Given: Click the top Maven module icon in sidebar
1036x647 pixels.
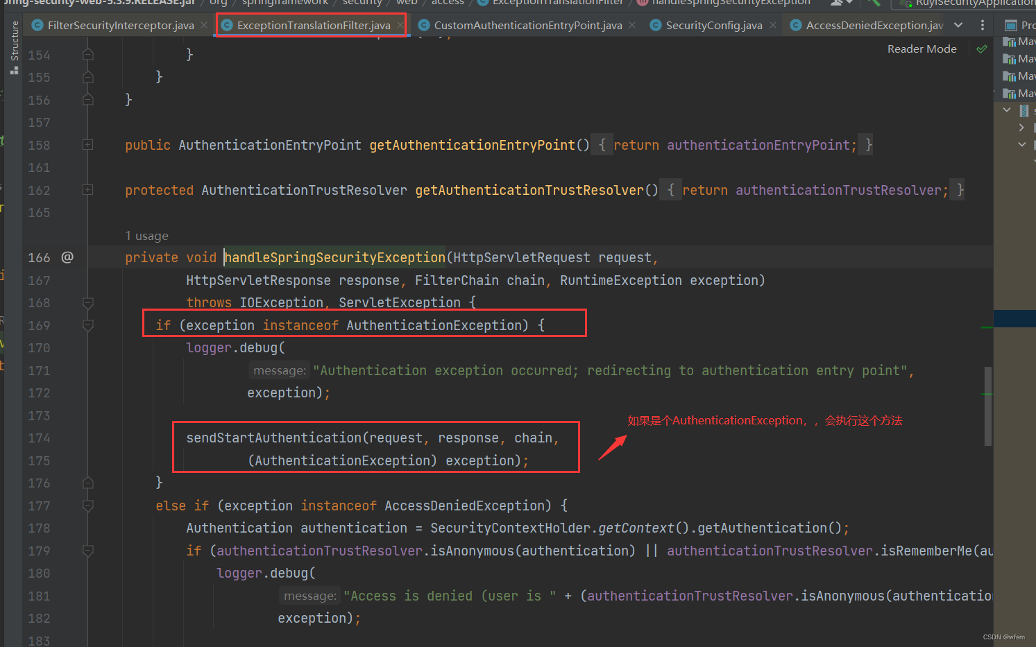Looking at the screenshot, I should point(1009,42).
